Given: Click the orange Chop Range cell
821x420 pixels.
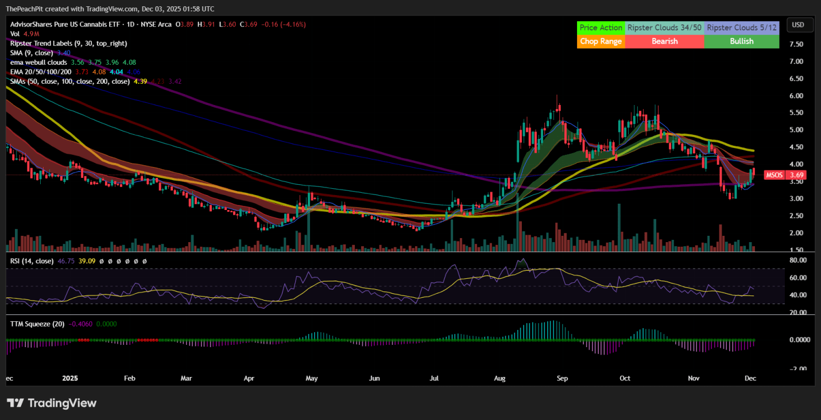Looking at the screenshot, I should [601, 41].
